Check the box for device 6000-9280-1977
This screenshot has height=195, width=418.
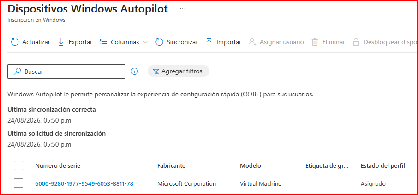point(18,183)
